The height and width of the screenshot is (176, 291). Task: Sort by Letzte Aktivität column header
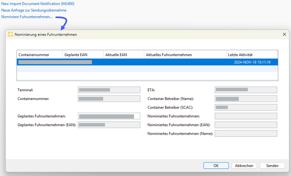tap(240, 55)
